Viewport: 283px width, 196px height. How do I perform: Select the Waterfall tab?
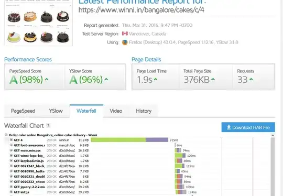click(x=86, y=111)
